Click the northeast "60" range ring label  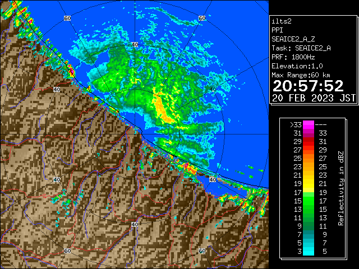coord(202,18)
